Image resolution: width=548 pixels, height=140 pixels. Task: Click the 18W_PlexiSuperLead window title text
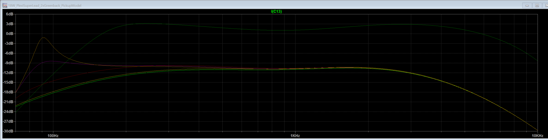point(45,5)
